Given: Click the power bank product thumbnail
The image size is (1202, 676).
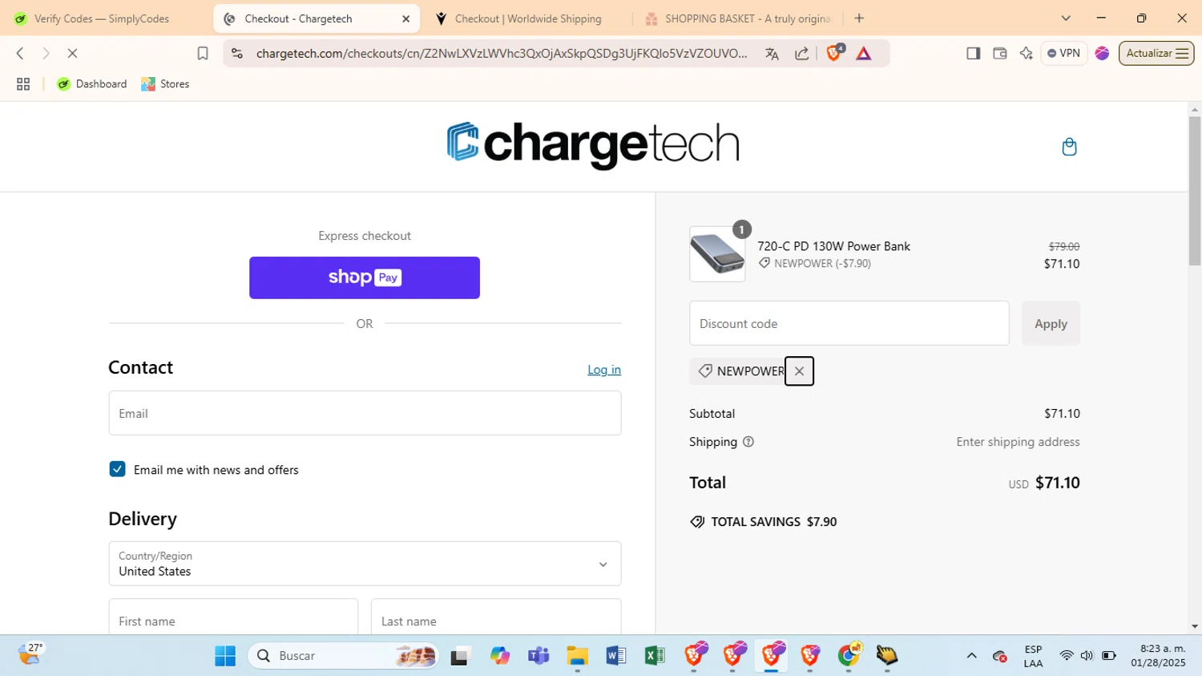Looking at the screenshot, I should (717, 254).
